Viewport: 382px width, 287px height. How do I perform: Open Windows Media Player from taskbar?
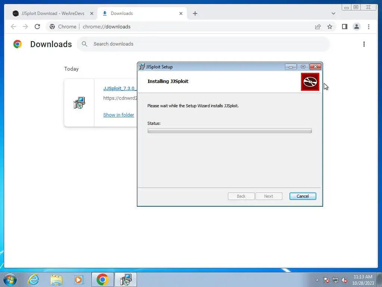(x=79, y=280)
